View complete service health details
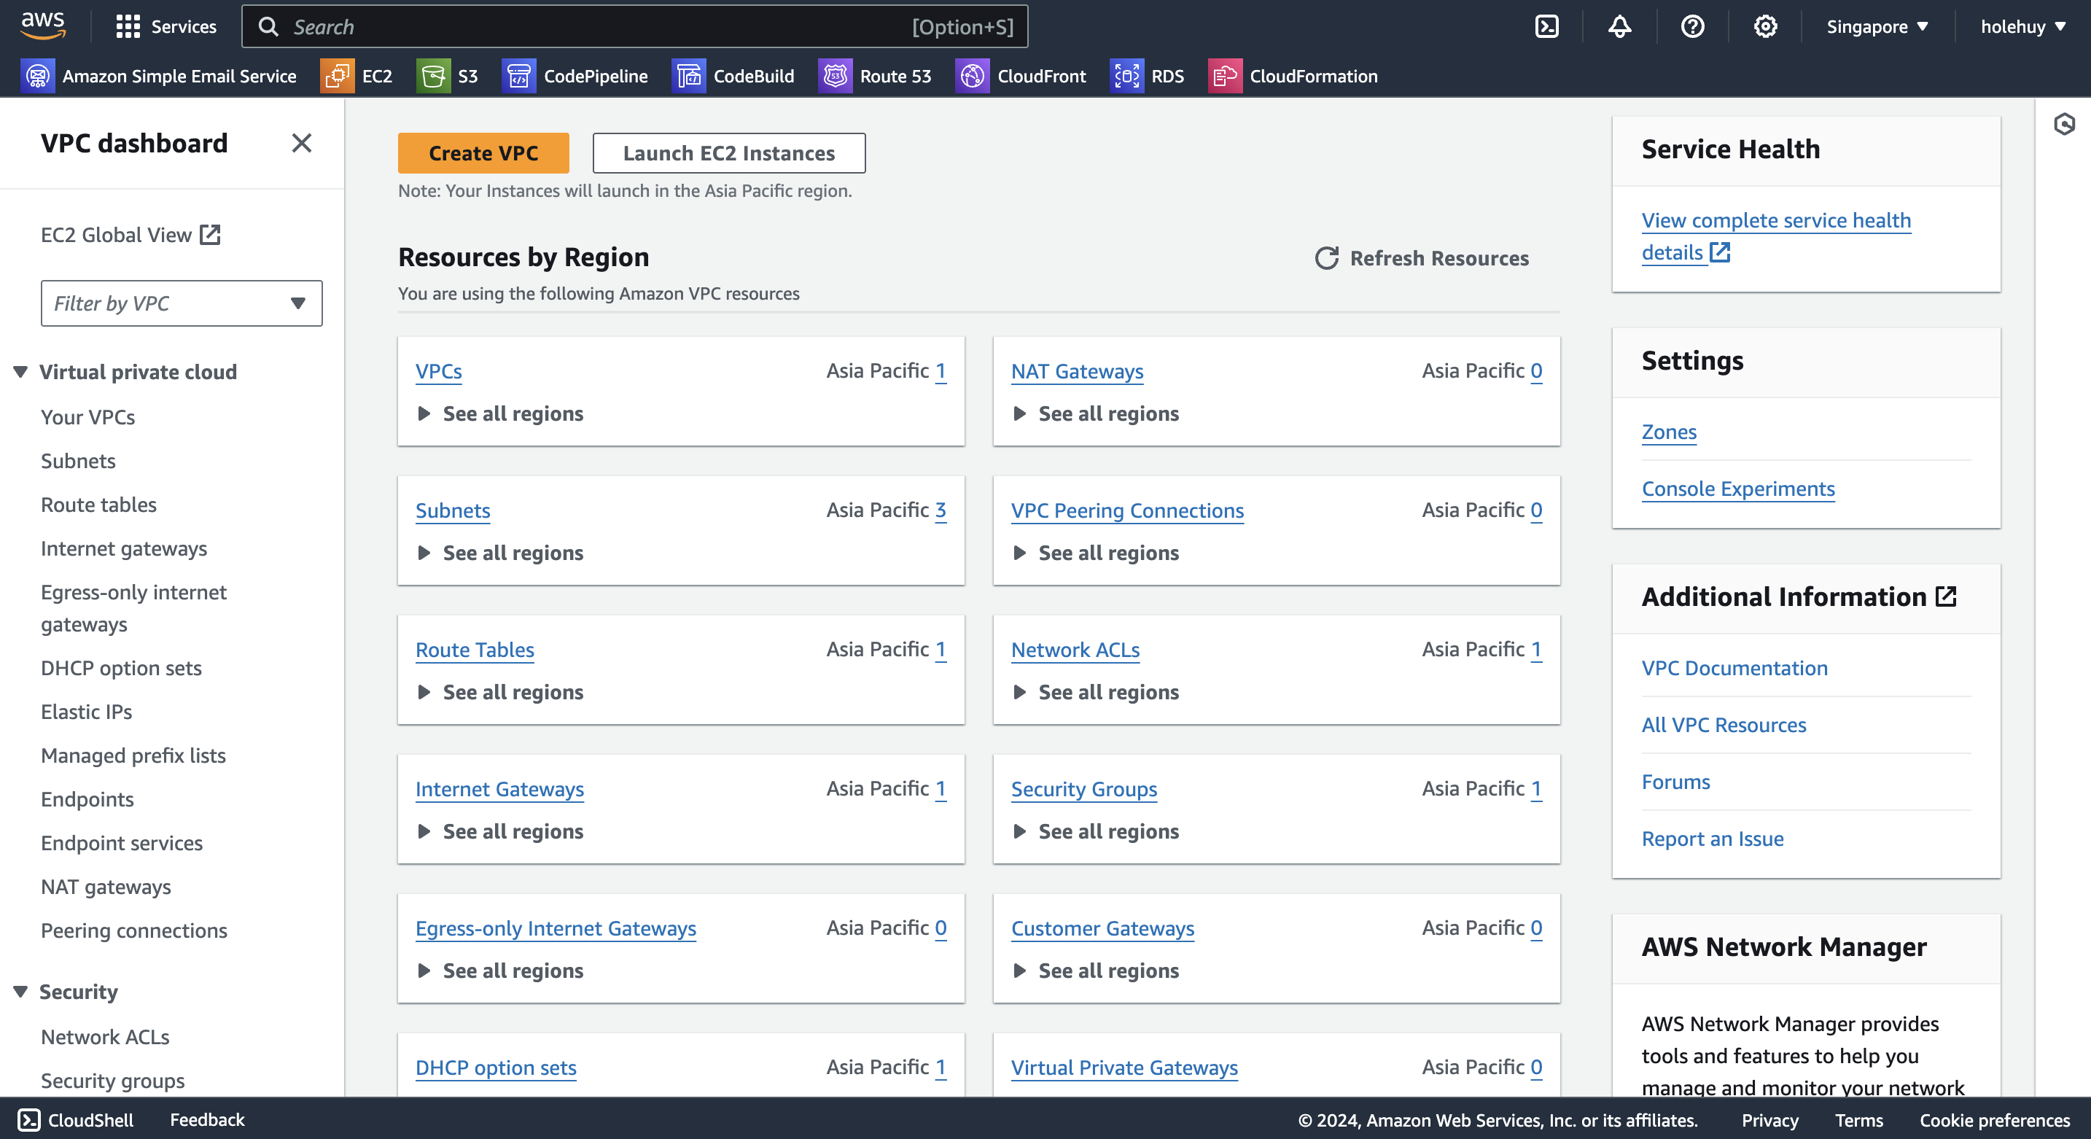This screenshot has height=1139, width=2091. pos(1776,236)
